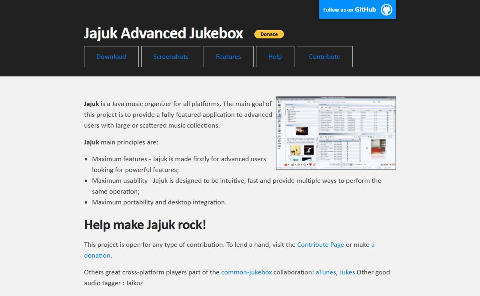Open the Follow us on GitHub banner
The height and width of the screenshot is (296, 480).
click(358, 9)
